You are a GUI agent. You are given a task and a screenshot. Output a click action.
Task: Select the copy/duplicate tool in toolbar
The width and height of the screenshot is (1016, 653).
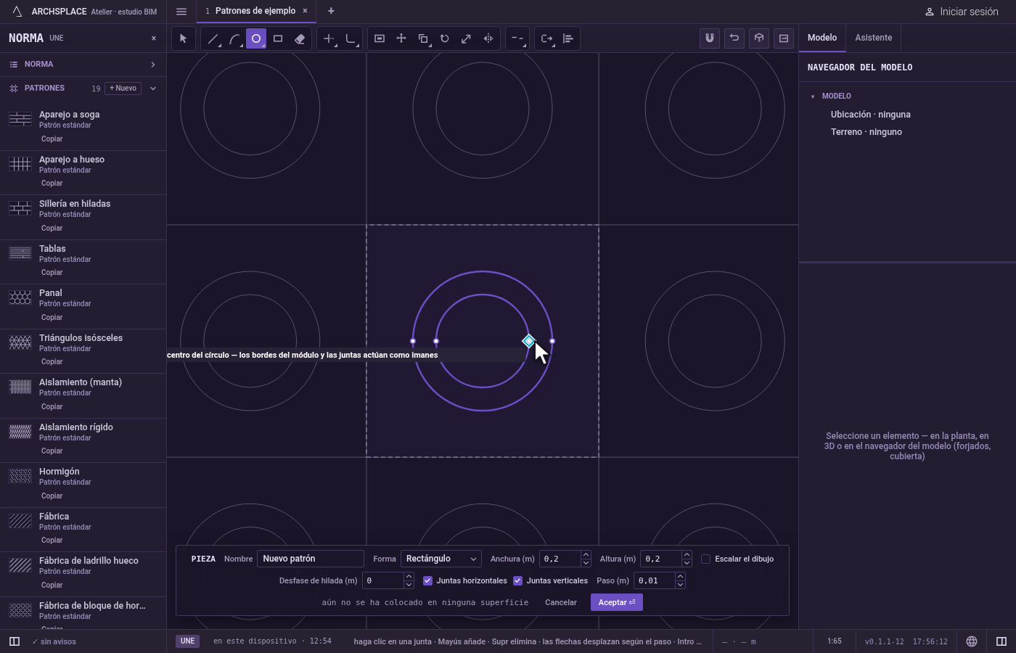tap(423, 38)
